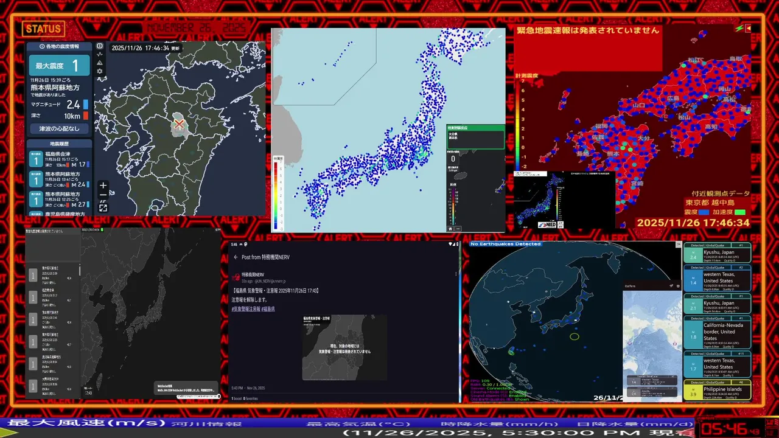Screen dimensions: 779x438
Task: Select the Kyushu, Japan M 2.4 GlobalQuake card
Action: click(717, 254)
